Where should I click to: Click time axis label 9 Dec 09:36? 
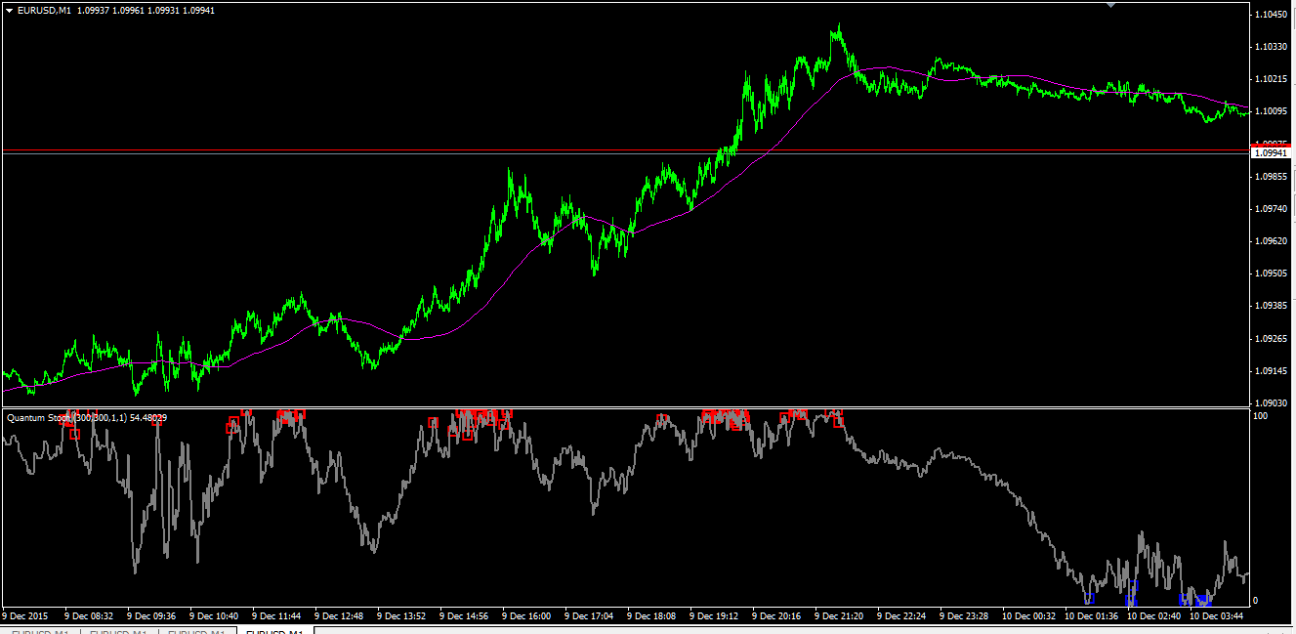tap(151, 616)
